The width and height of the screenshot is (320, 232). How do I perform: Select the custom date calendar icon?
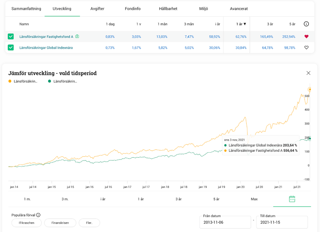pos(292,199)
